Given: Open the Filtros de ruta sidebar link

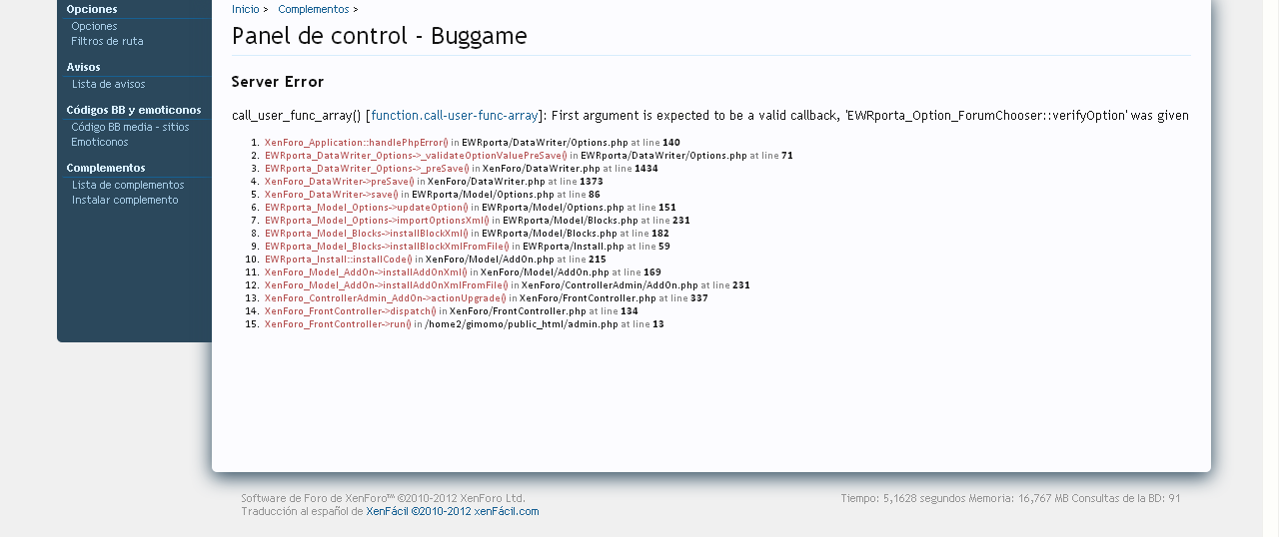Looking at the screenshot, I should [107, 41].
